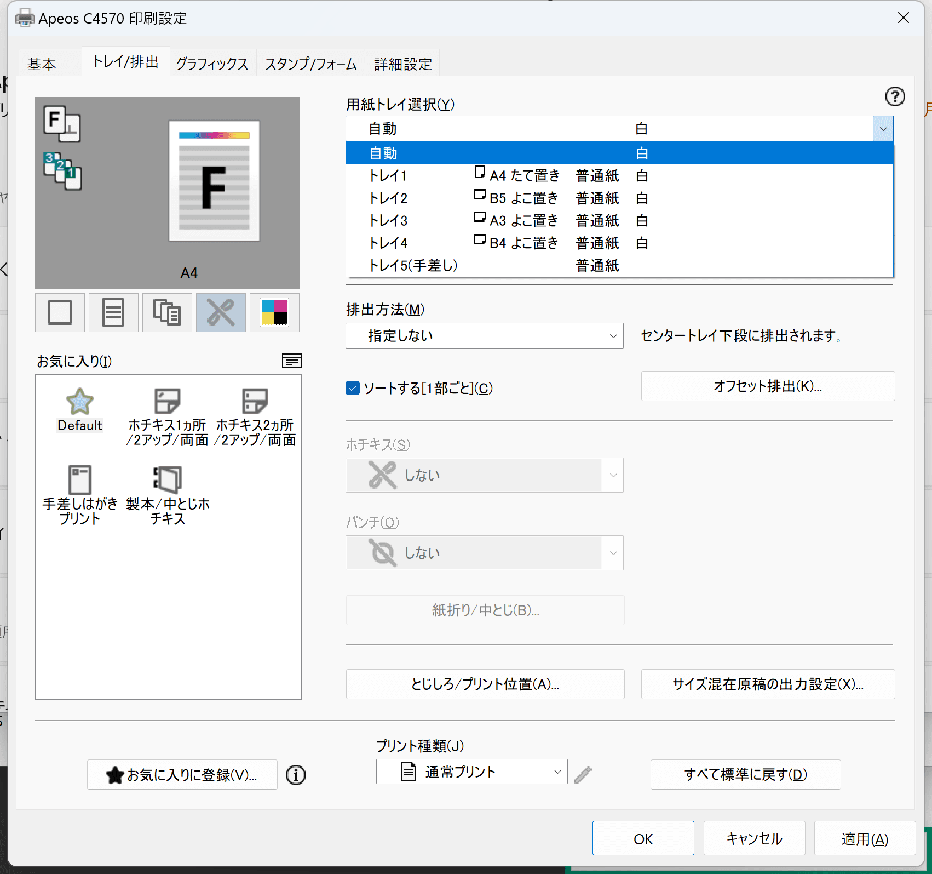
Task: Select favorite 製本/中とじホチキス
Action: [168, 495]
